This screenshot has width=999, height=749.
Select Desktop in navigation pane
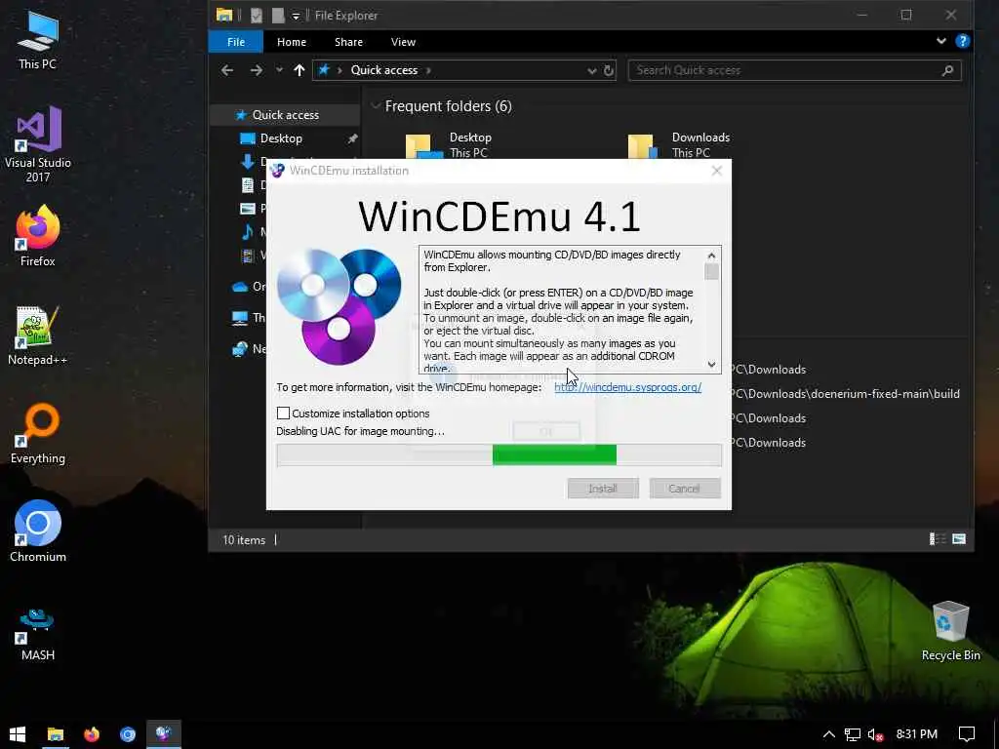[x=281, y=138]
